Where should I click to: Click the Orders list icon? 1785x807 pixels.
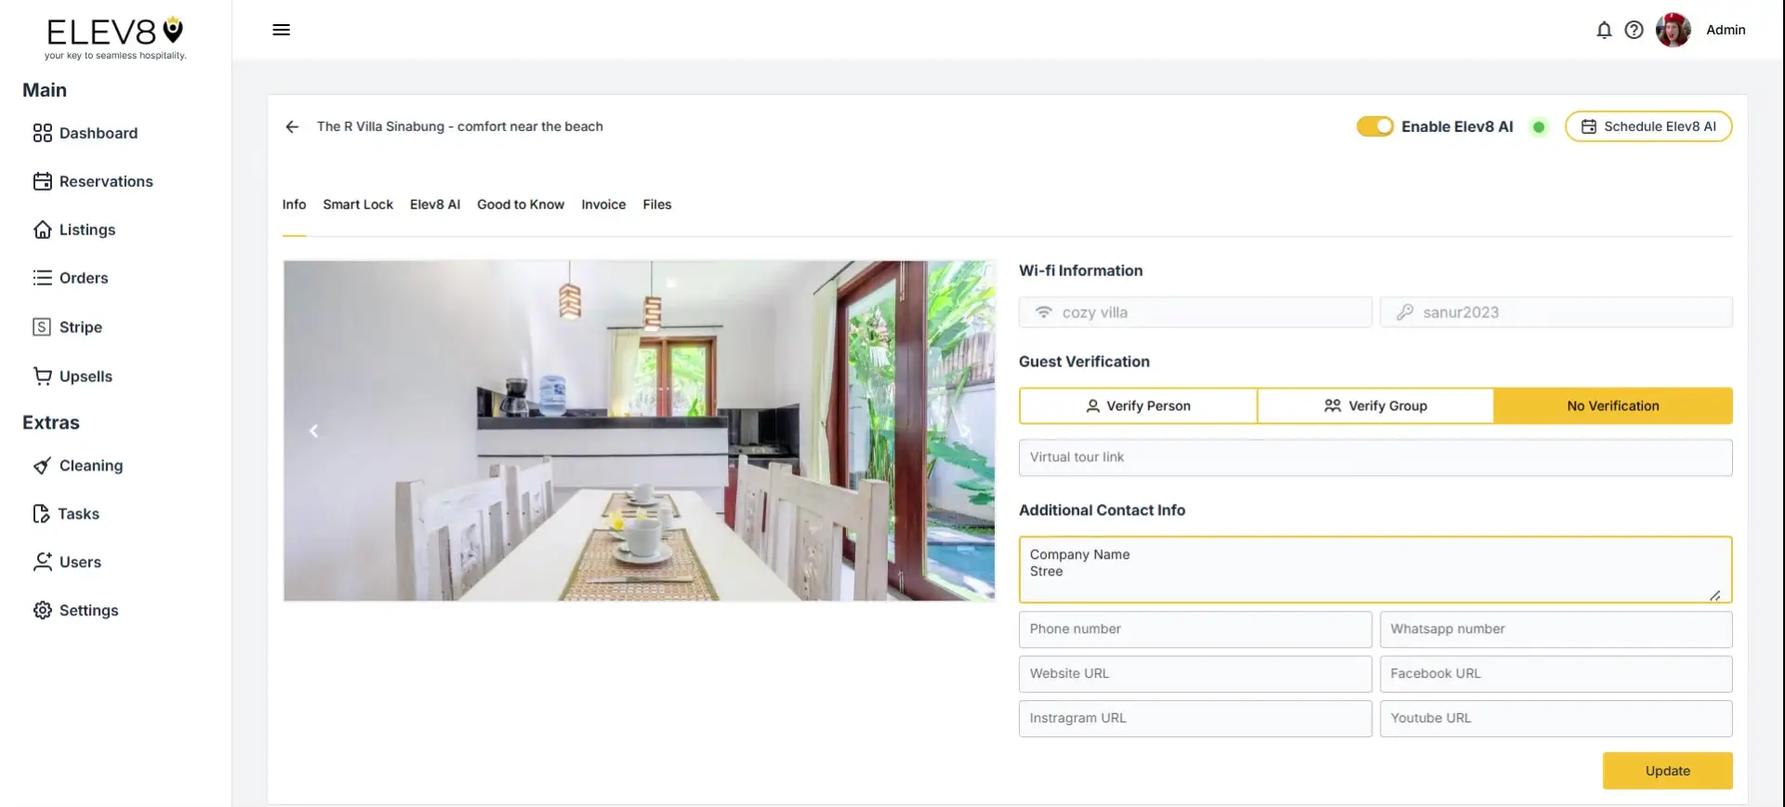tap(42, 278)
